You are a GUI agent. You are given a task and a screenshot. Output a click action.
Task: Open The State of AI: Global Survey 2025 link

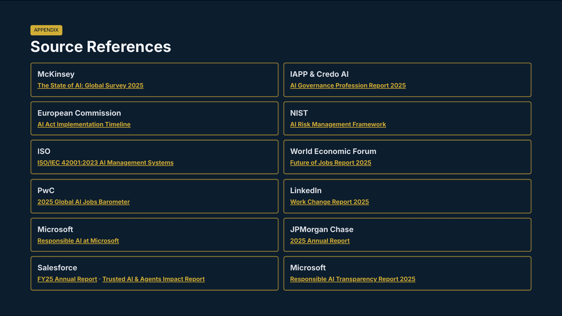pyautogui.click(x=90, y=86)
